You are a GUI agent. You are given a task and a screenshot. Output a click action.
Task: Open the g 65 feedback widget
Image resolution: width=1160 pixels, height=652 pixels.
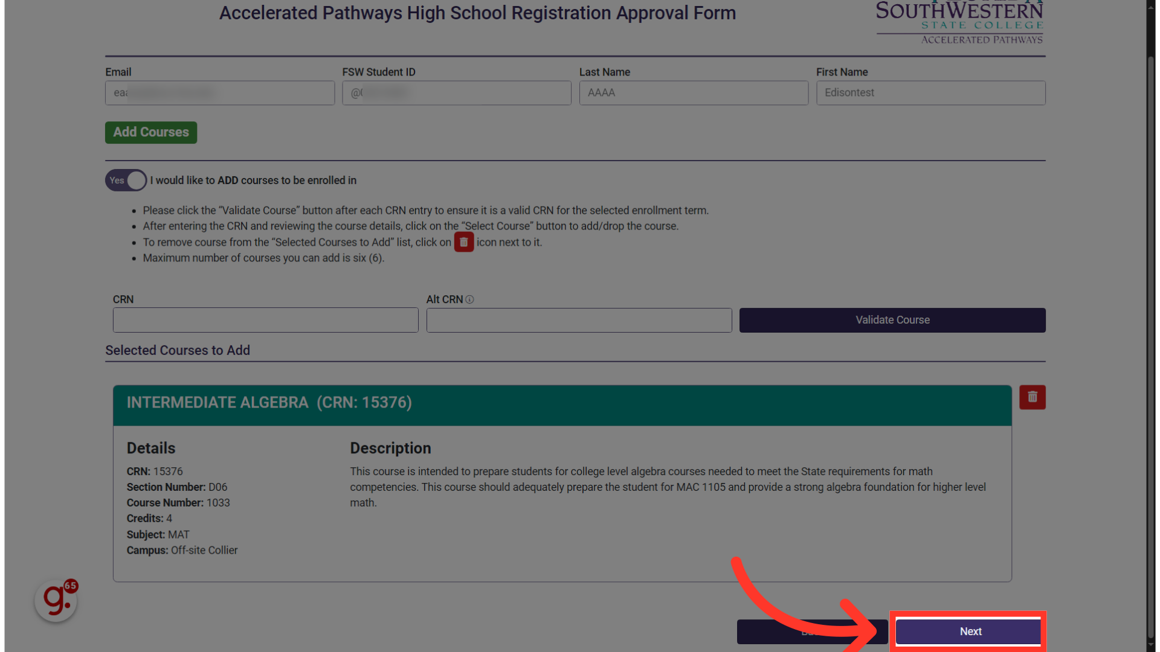click(x=56, y=599)
